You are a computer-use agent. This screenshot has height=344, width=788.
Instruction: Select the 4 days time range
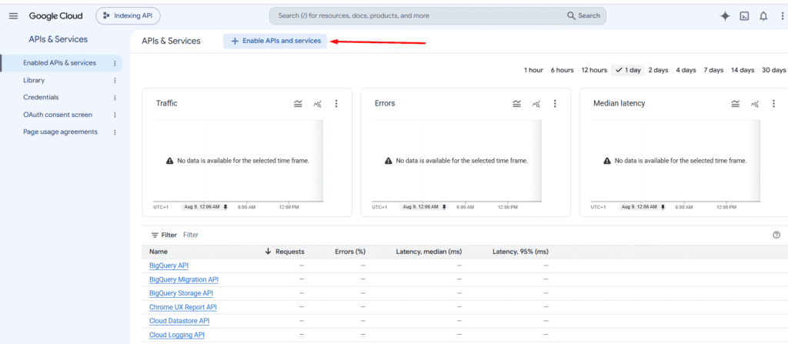pyautogui.click(x=686, y=70)
